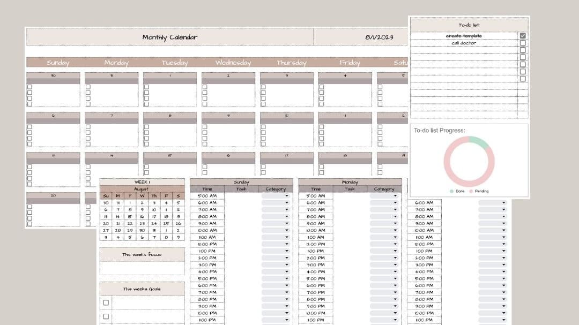Check the first checkbox under calendar day 2

[x=205, y=87]
